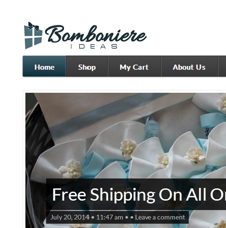226x228 pixels.
Task: Open the Shop menu item
Action: tap(87, 66)
